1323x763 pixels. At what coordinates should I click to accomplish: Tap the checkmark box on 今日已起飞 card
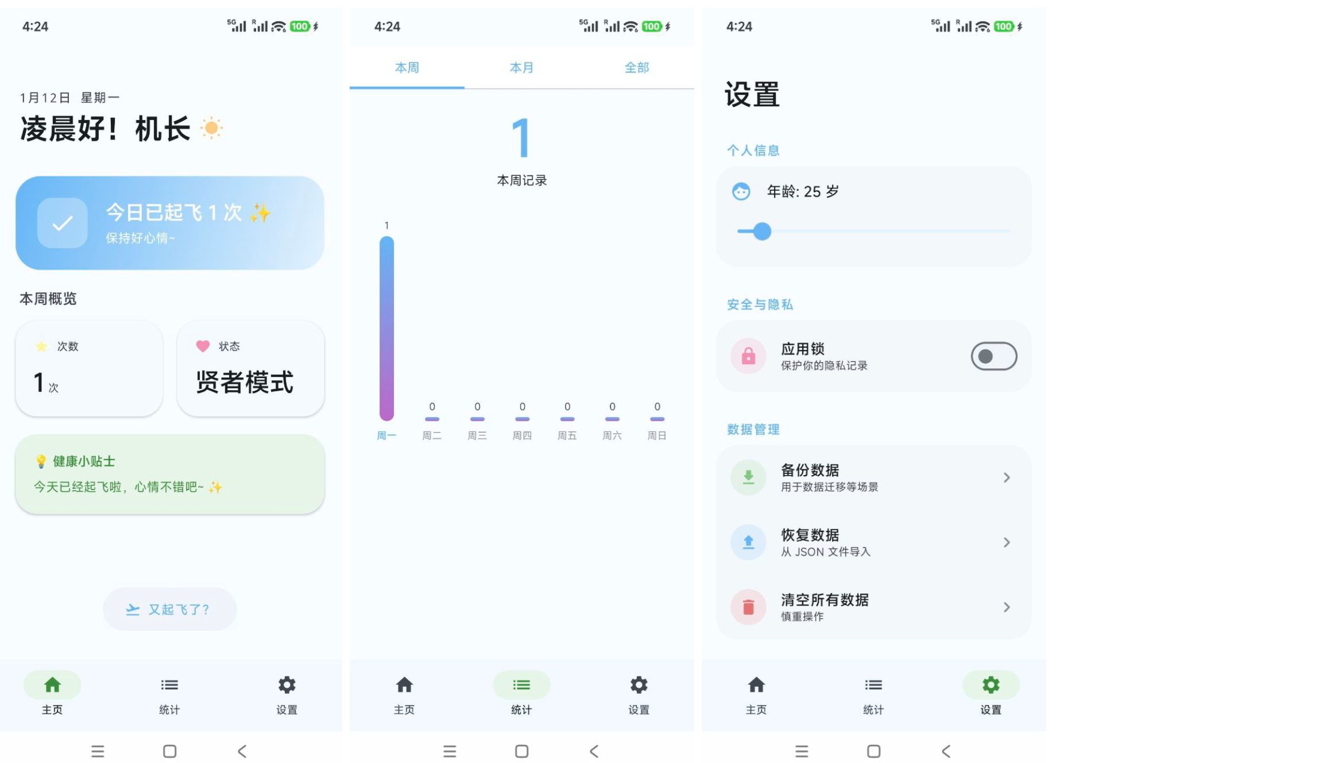click(63, 223)
